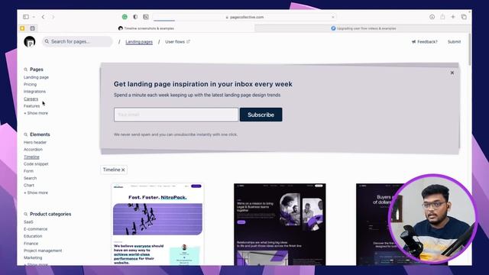This screenshot has height=275, width=489.
Task: Click the Subscribe button
Action: pyautogui.click(x=261, y=115)
